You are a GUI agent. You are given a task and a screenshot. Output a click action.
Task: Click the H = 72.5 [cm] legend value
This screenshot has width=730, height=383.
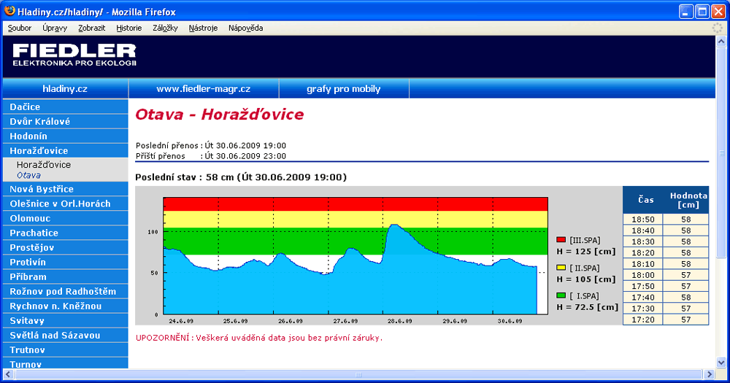point(588,307)
